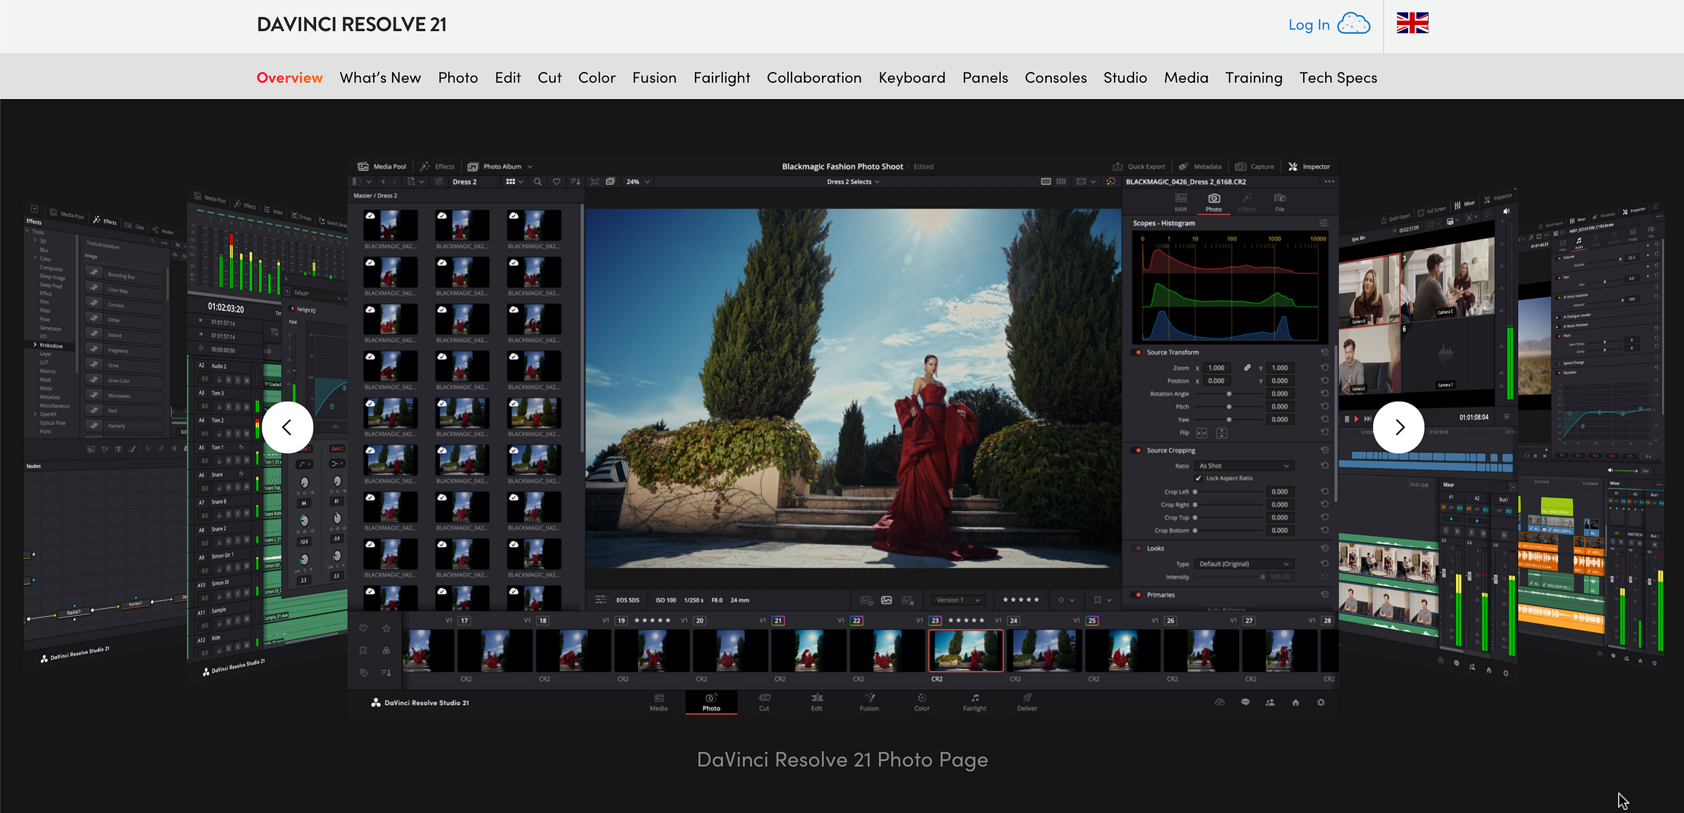Click the viewer settings sliders icon by EOS 5DS
Screen dimensions: 1684x813
(601, 600)
